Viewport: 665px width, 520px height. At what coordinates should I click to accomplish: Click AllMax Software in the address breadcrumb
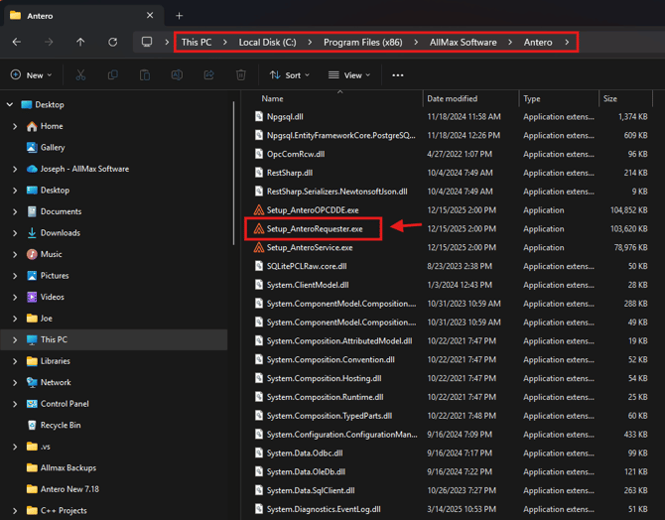pyautogui.click(x=463, y=43)
